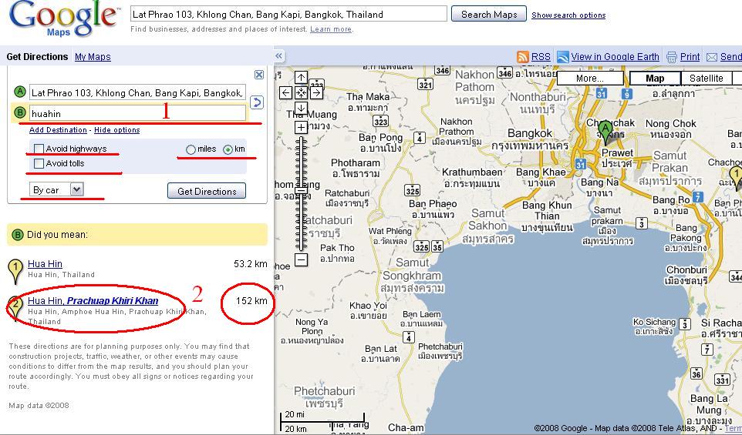Select miles distance unit
The width and height of the screenshot is (742, 435).
pos(191,149)
